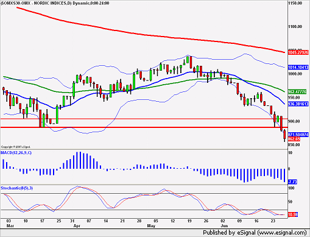This screenshot has height=237, width=310.
Task: Click the $OMXS30-OMX Nordic Indices chart title
Action: point(55,3)
